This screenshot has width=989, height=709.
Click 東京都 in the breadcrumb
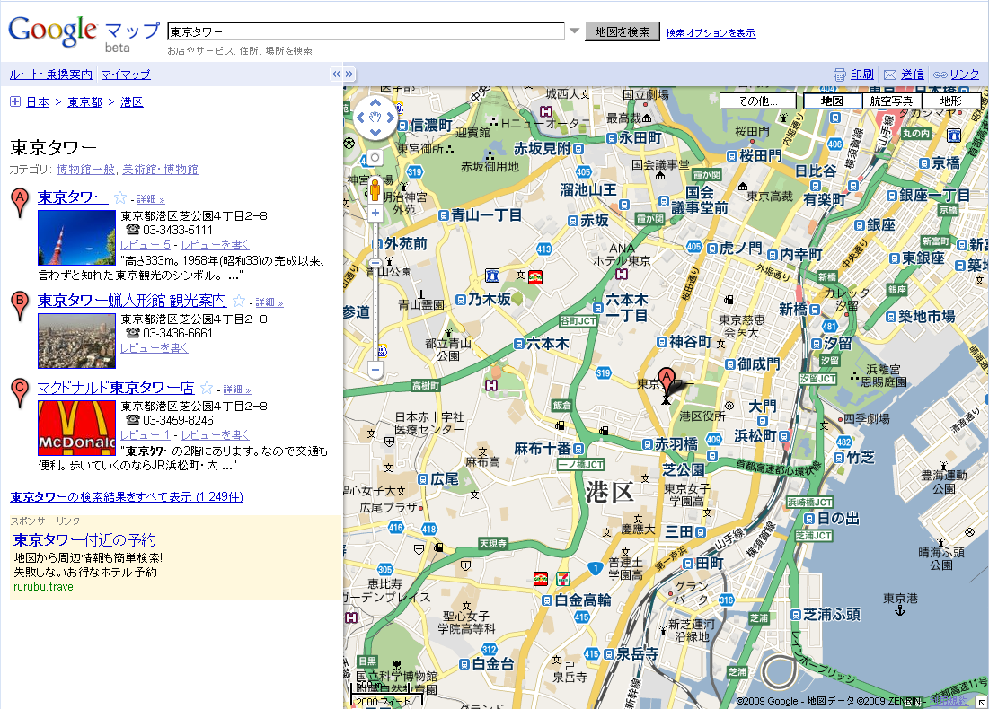84,102
